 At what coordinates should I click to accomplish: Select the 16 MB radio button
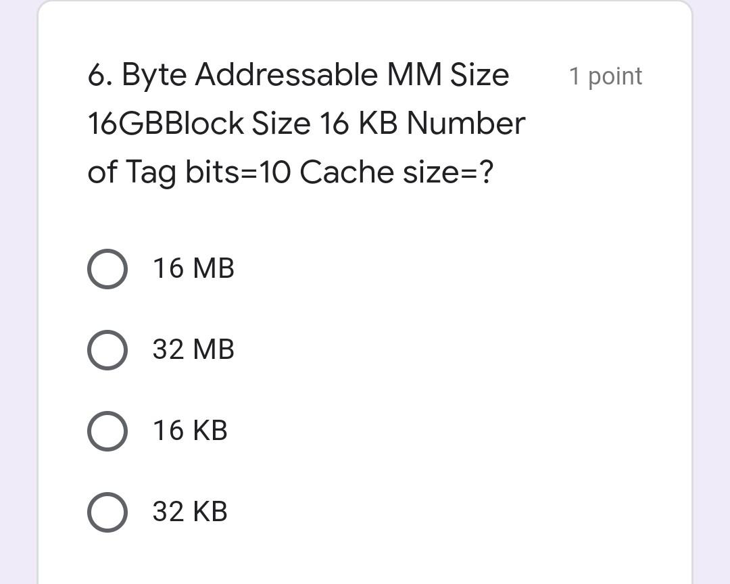pyautogui.click(x=107, y=268)
